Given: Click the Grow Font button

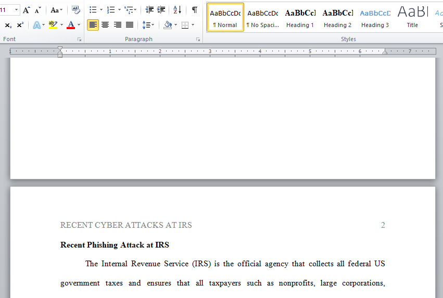Looking at the screenshot, I should click(26, 10).
